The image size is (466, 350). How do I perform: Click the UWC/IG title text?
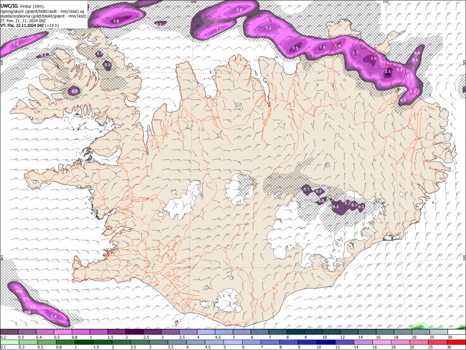(x=8, y=6)
